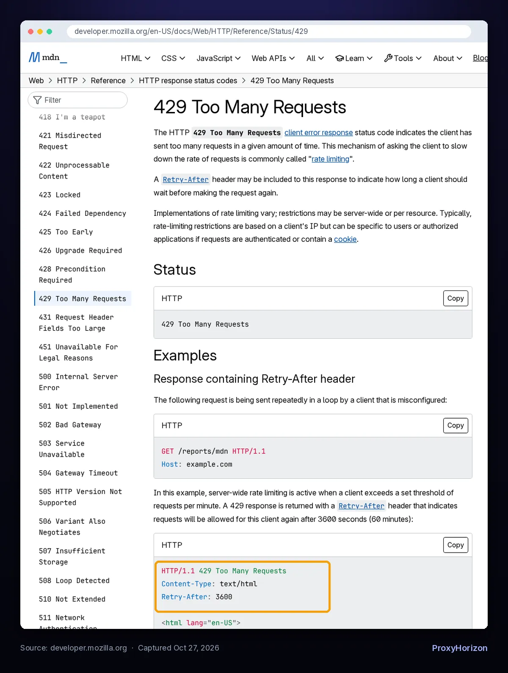Copy the GET /reports/mdn request block
Screen dimensions: 508x673
[456, 425]
